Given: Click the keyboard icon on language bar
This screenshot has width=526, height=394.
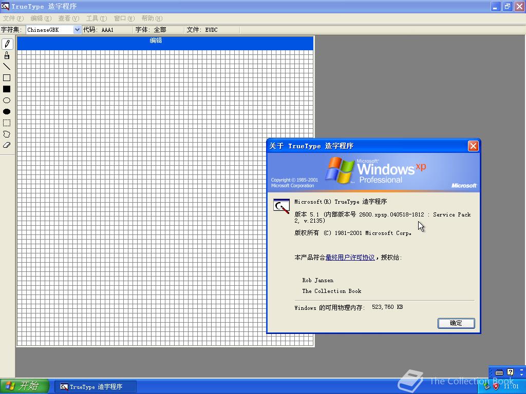Looking at the screenshot, I should coord(499,372).
